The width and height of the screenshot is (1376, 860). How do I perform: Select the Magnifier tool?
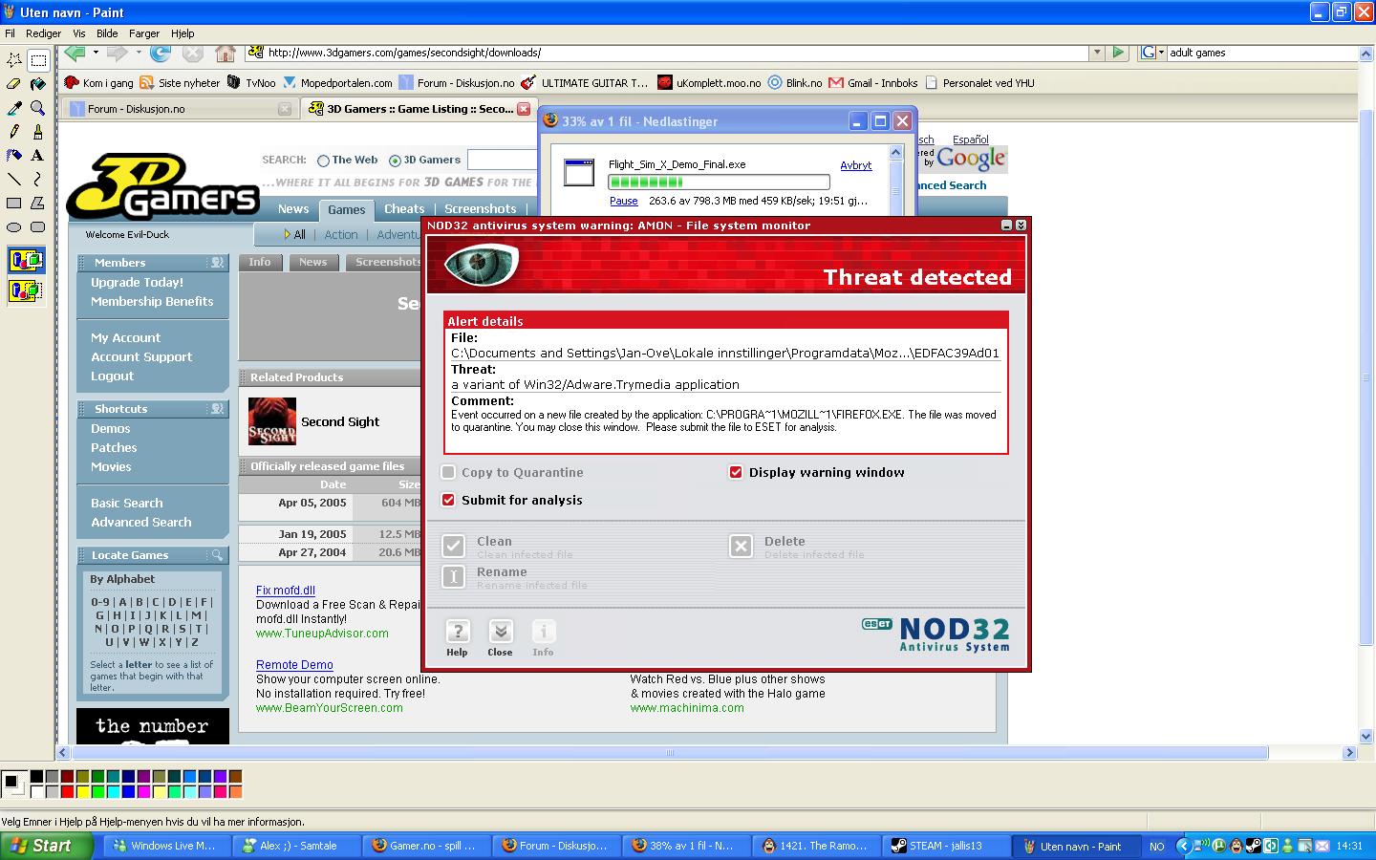38,108
